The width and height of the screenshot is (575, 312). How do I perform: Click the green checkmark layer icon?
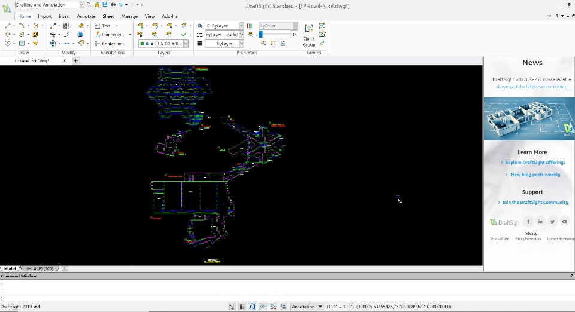pyautogui.click(x=184, y=35)
